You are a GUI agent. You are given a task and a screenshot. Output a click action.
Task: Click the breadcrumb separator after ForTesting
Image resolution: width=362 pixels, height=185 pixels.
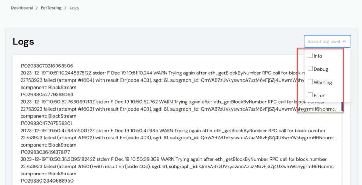[x=65, y=8]
